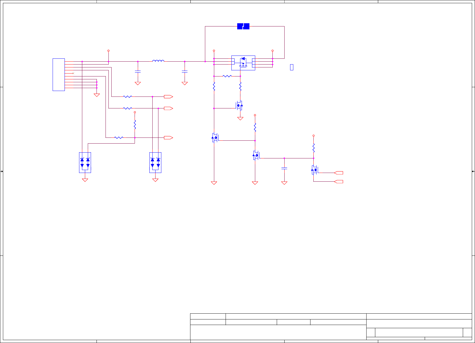475x343 pixels.
Task: Select the vertical pull-up resistor above lowest output line
Action: [x=135, y=125]
